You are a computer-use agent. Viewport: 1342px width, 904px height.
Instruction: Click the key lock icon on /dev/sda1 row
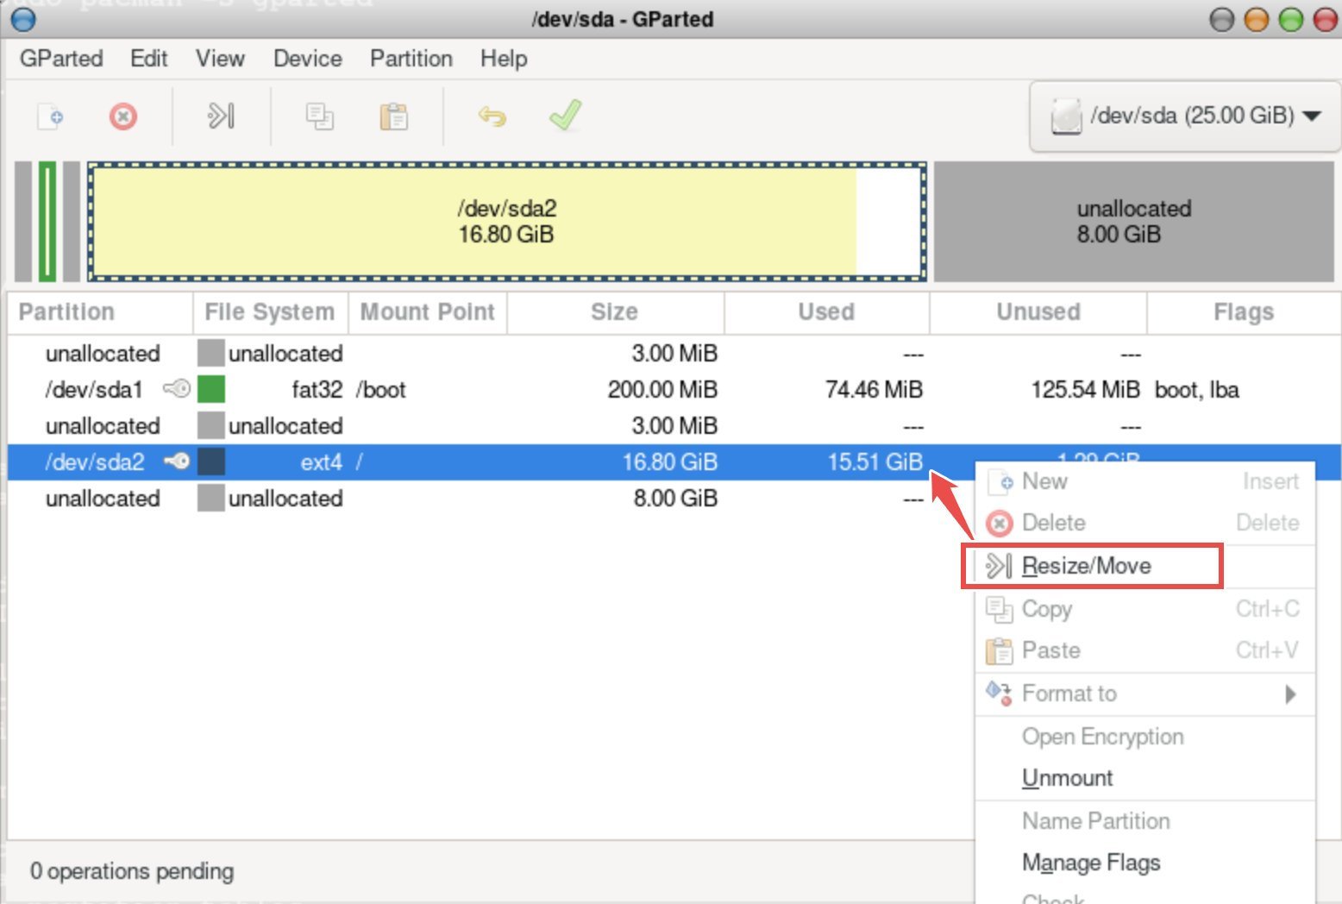177,389
